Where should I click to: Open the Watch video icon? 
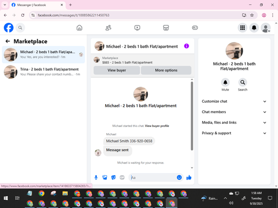137,28
